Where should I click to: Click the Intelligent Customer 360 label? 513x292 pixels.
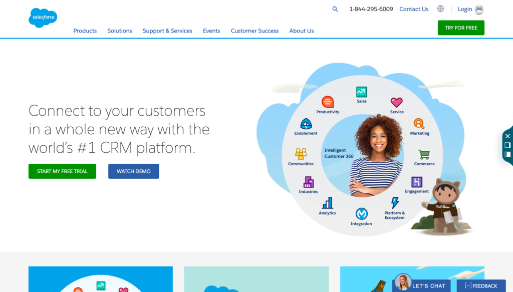pyautogui.click(x=339, y=153)
